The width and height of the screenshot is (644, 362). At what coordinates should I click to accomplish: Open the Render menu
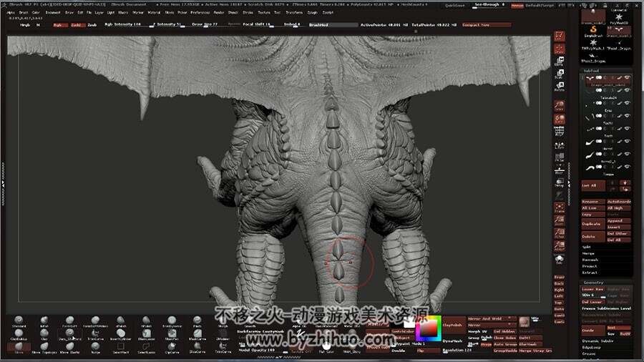coord(219,13)
